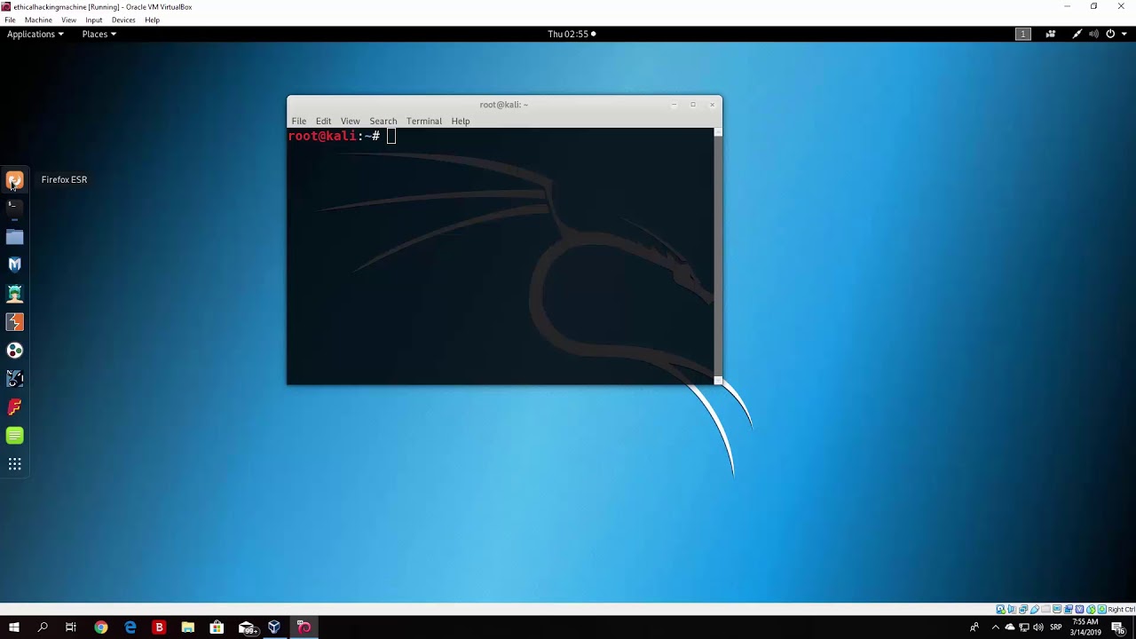Launch Faraday red F dock icon

[14, 407]
